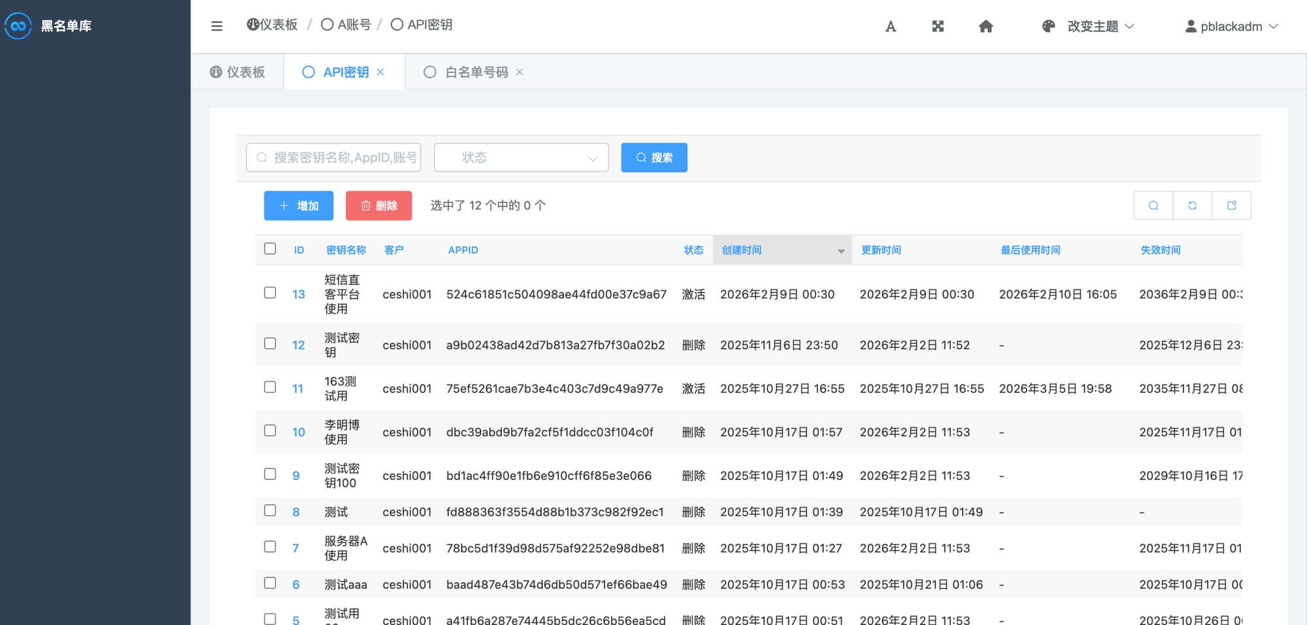
Task: Click the font size 'A' icon
Action: 890,27
